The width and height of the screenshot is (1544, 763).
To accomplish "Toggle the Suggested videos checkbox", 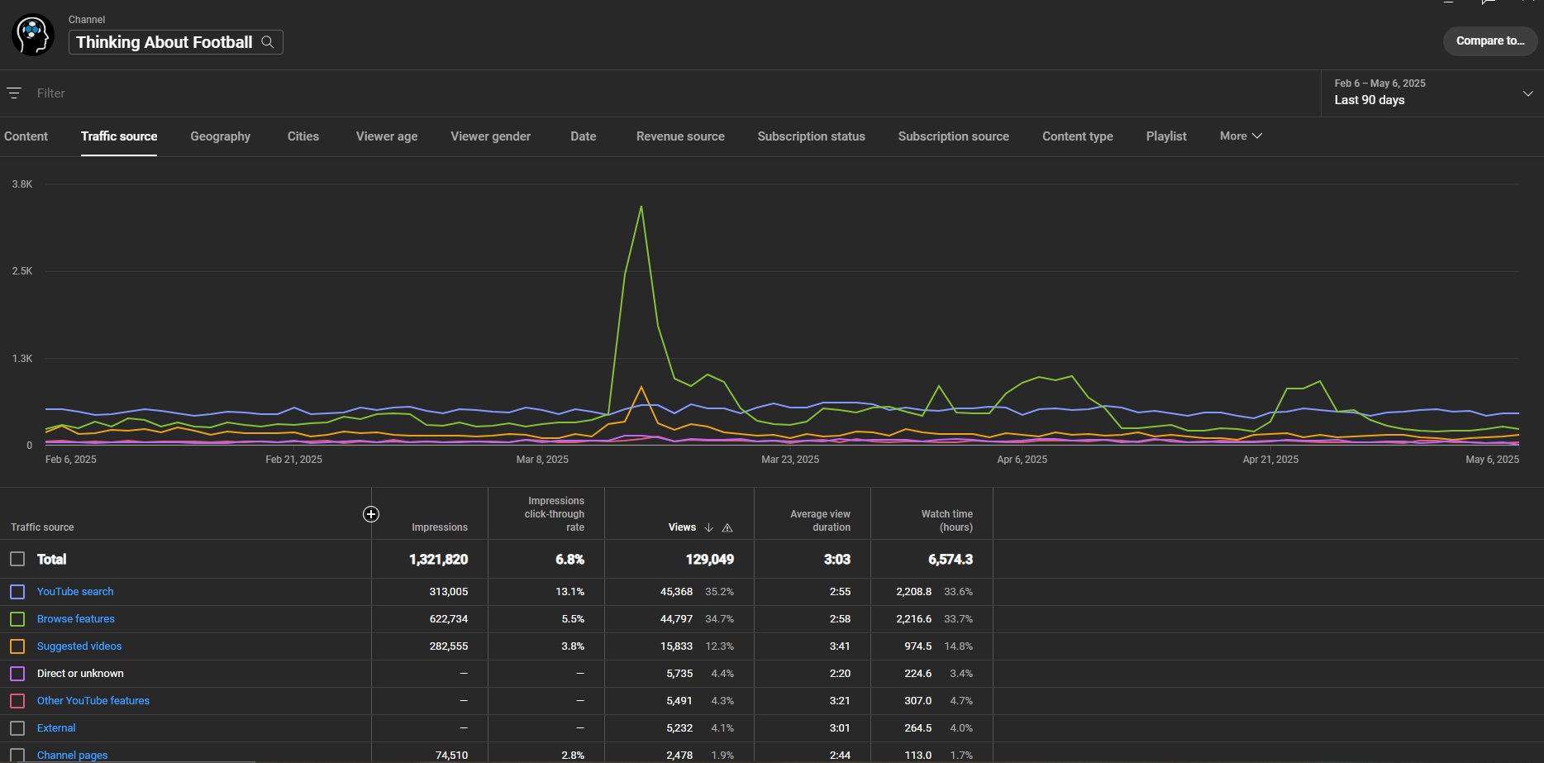I will click(17, 646).
